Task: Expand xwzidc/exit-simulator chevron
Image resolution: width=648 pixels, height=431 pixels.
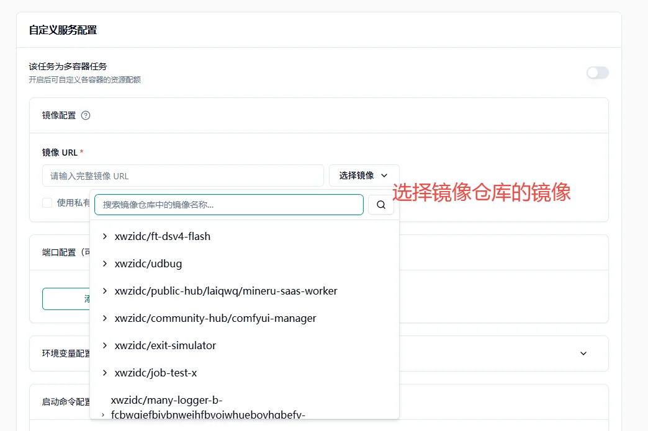Action: tap(105, 345)
